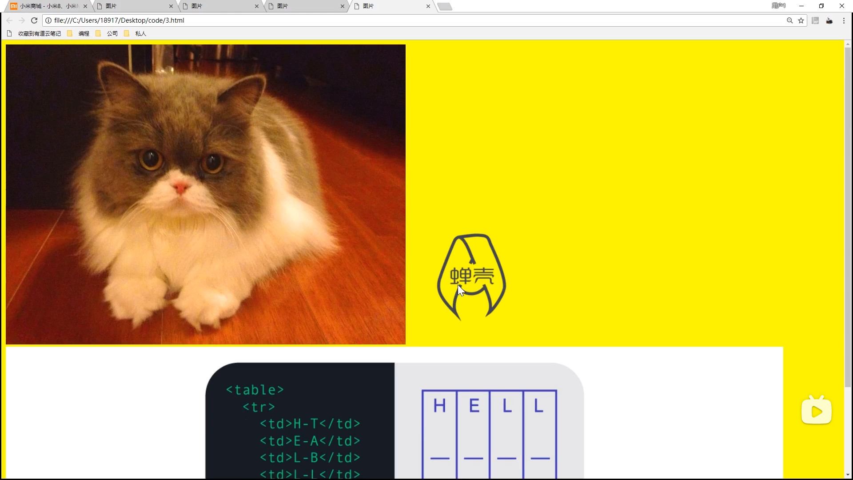Click the reload page button

click(x=34, y=20)
